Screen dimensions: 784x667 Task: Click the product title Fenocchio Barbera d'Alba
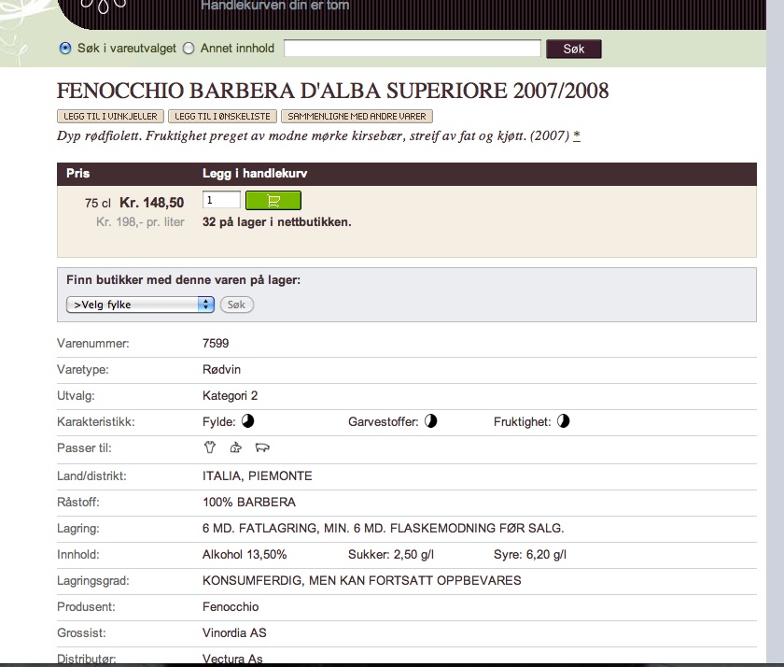click(332, 91)
